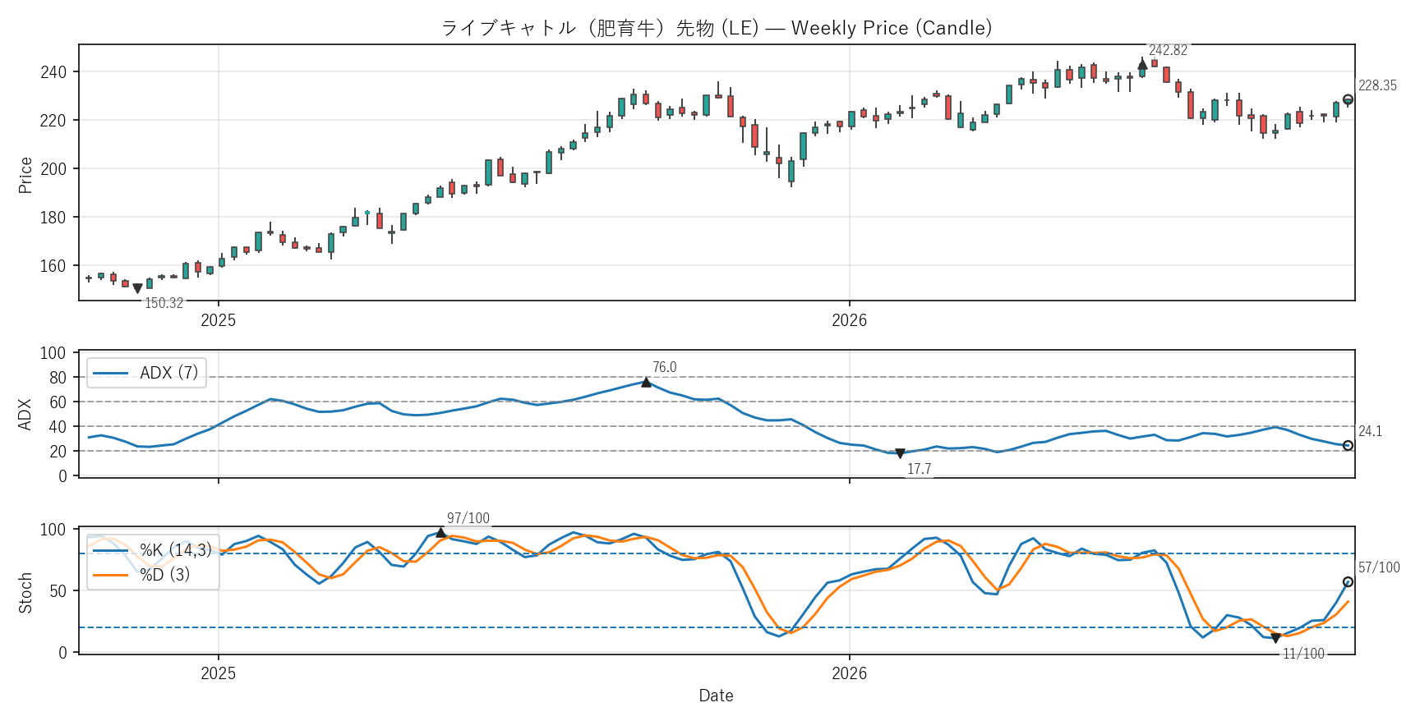Screen dimensions: 1420x721
Task: Click the Date x-axis label
Action: tap(717, 696)
